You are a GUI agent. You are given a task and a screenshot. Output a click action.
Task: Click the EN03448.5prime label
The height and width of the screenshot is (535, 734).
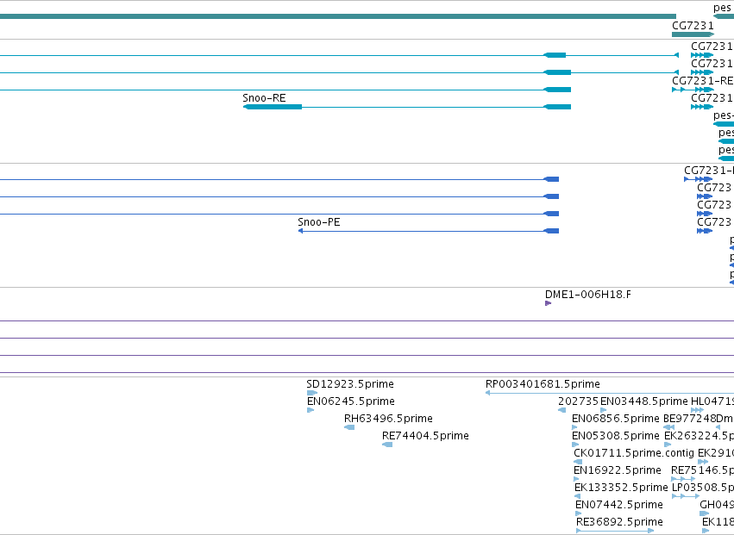pos(644,401)
